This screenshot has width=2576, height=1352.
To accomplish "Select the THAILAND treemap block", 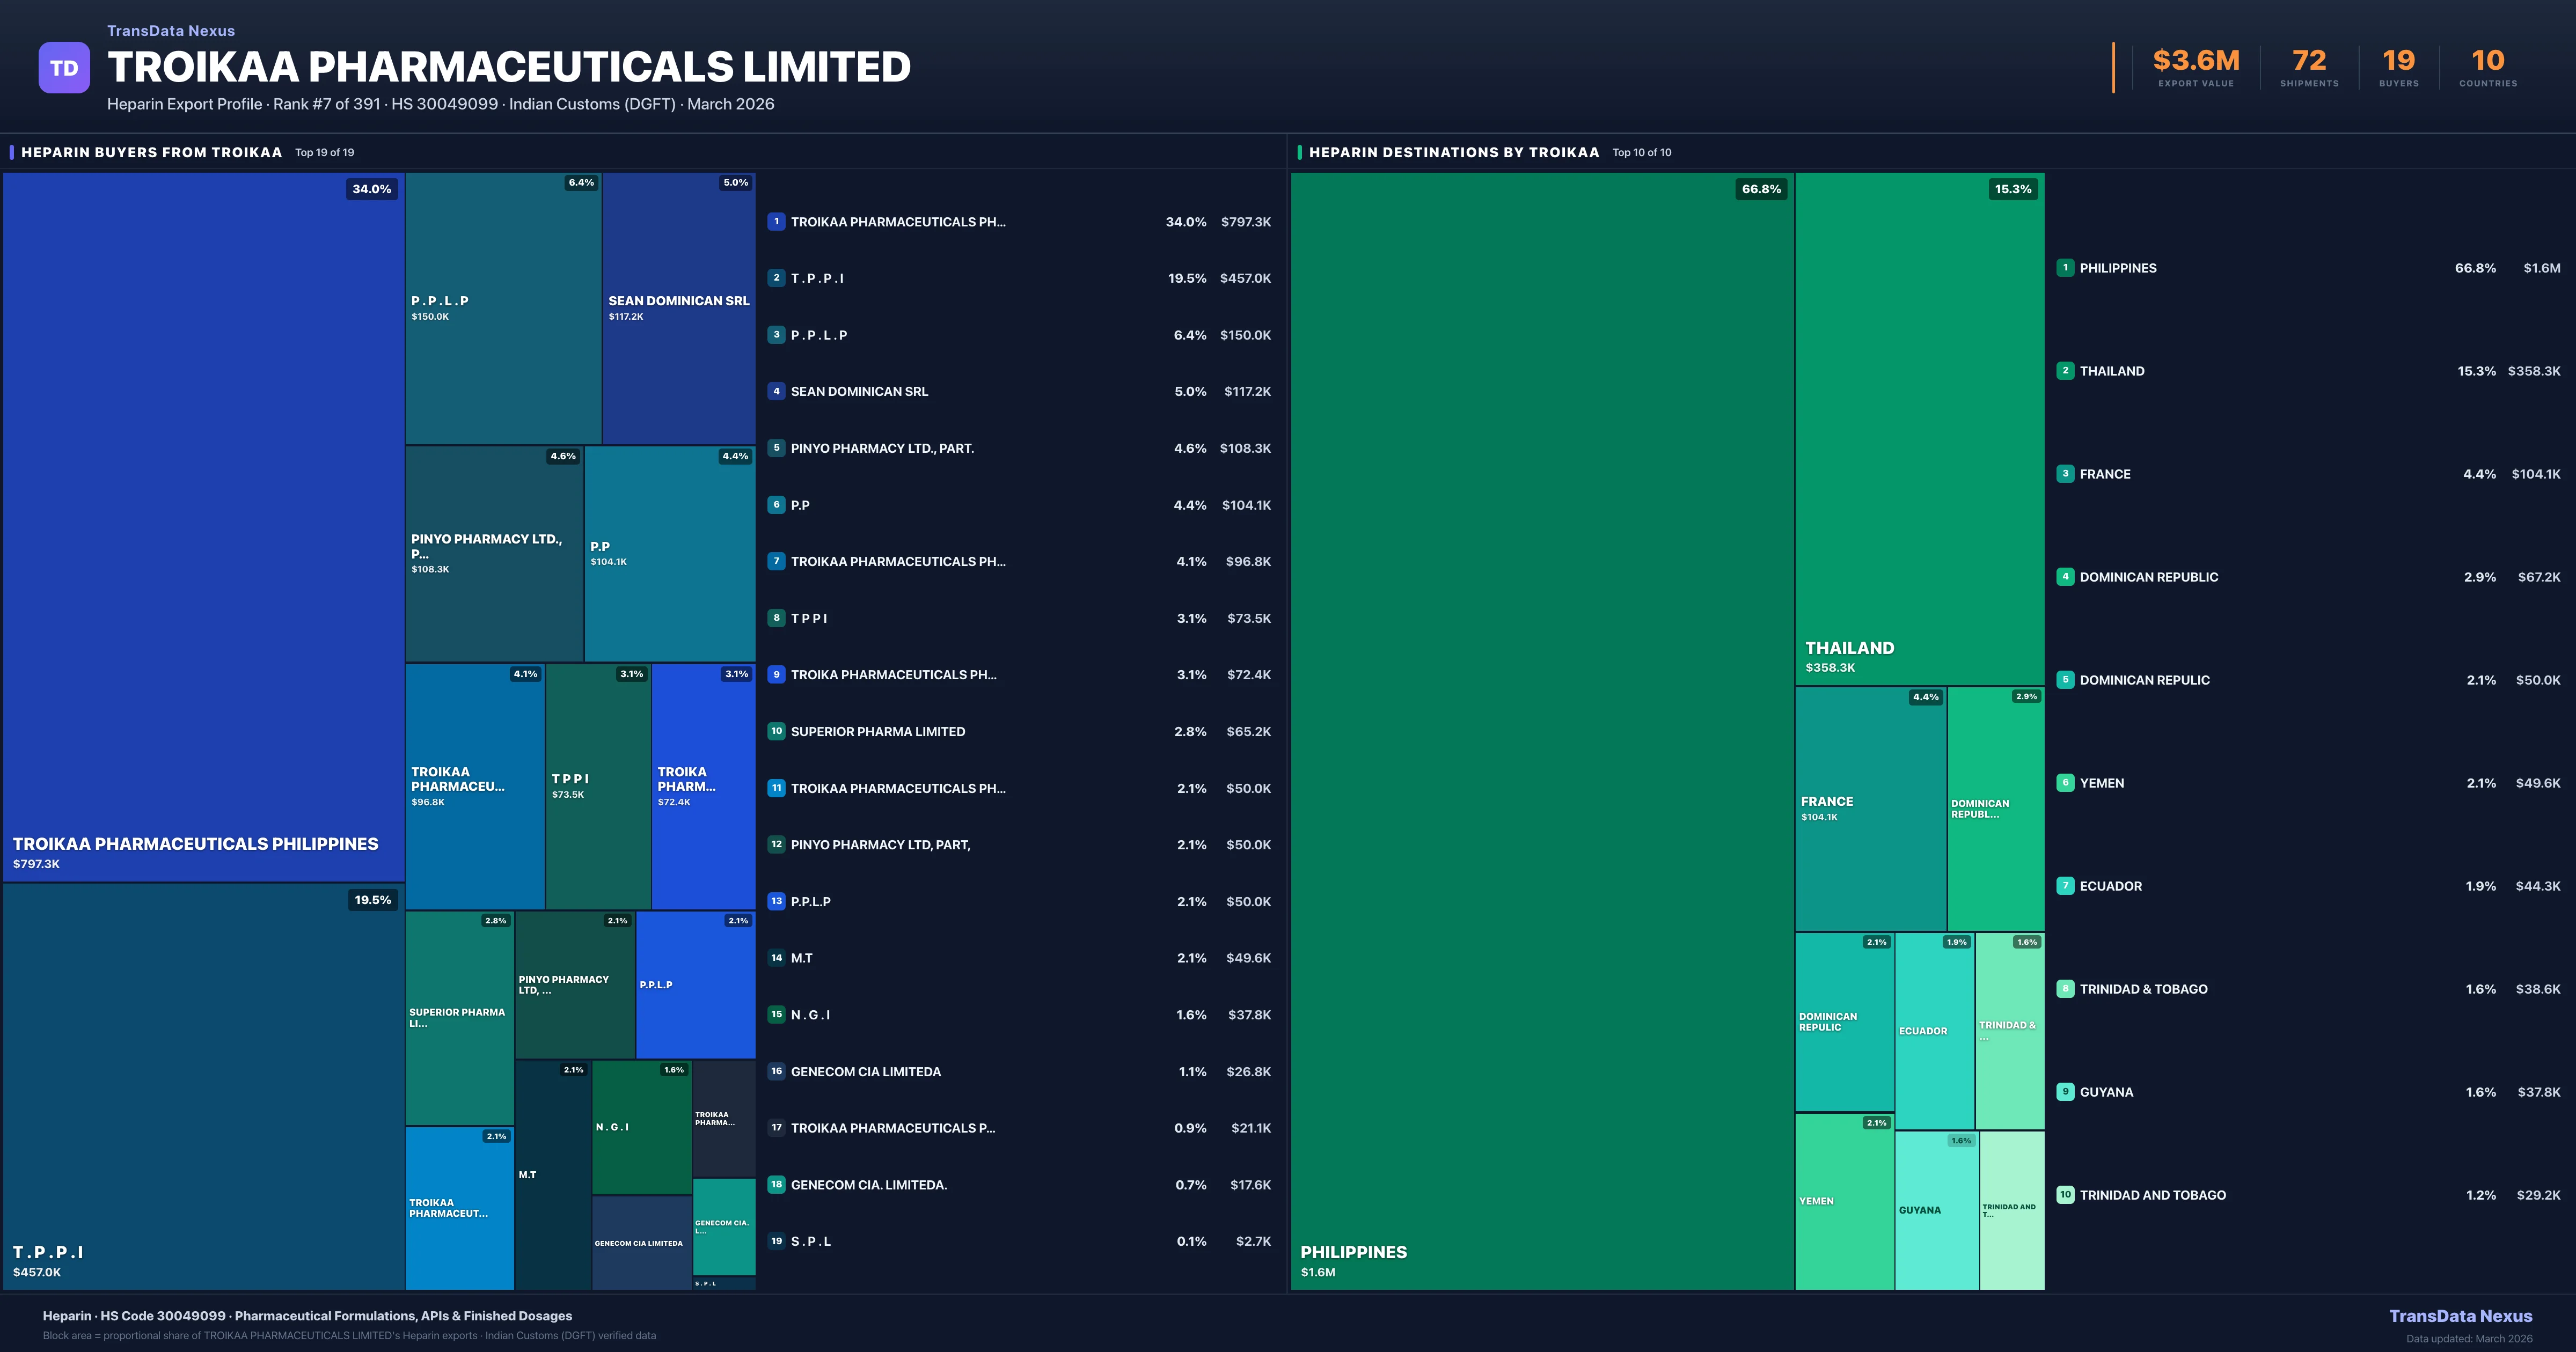I will tap(1919, 428).
